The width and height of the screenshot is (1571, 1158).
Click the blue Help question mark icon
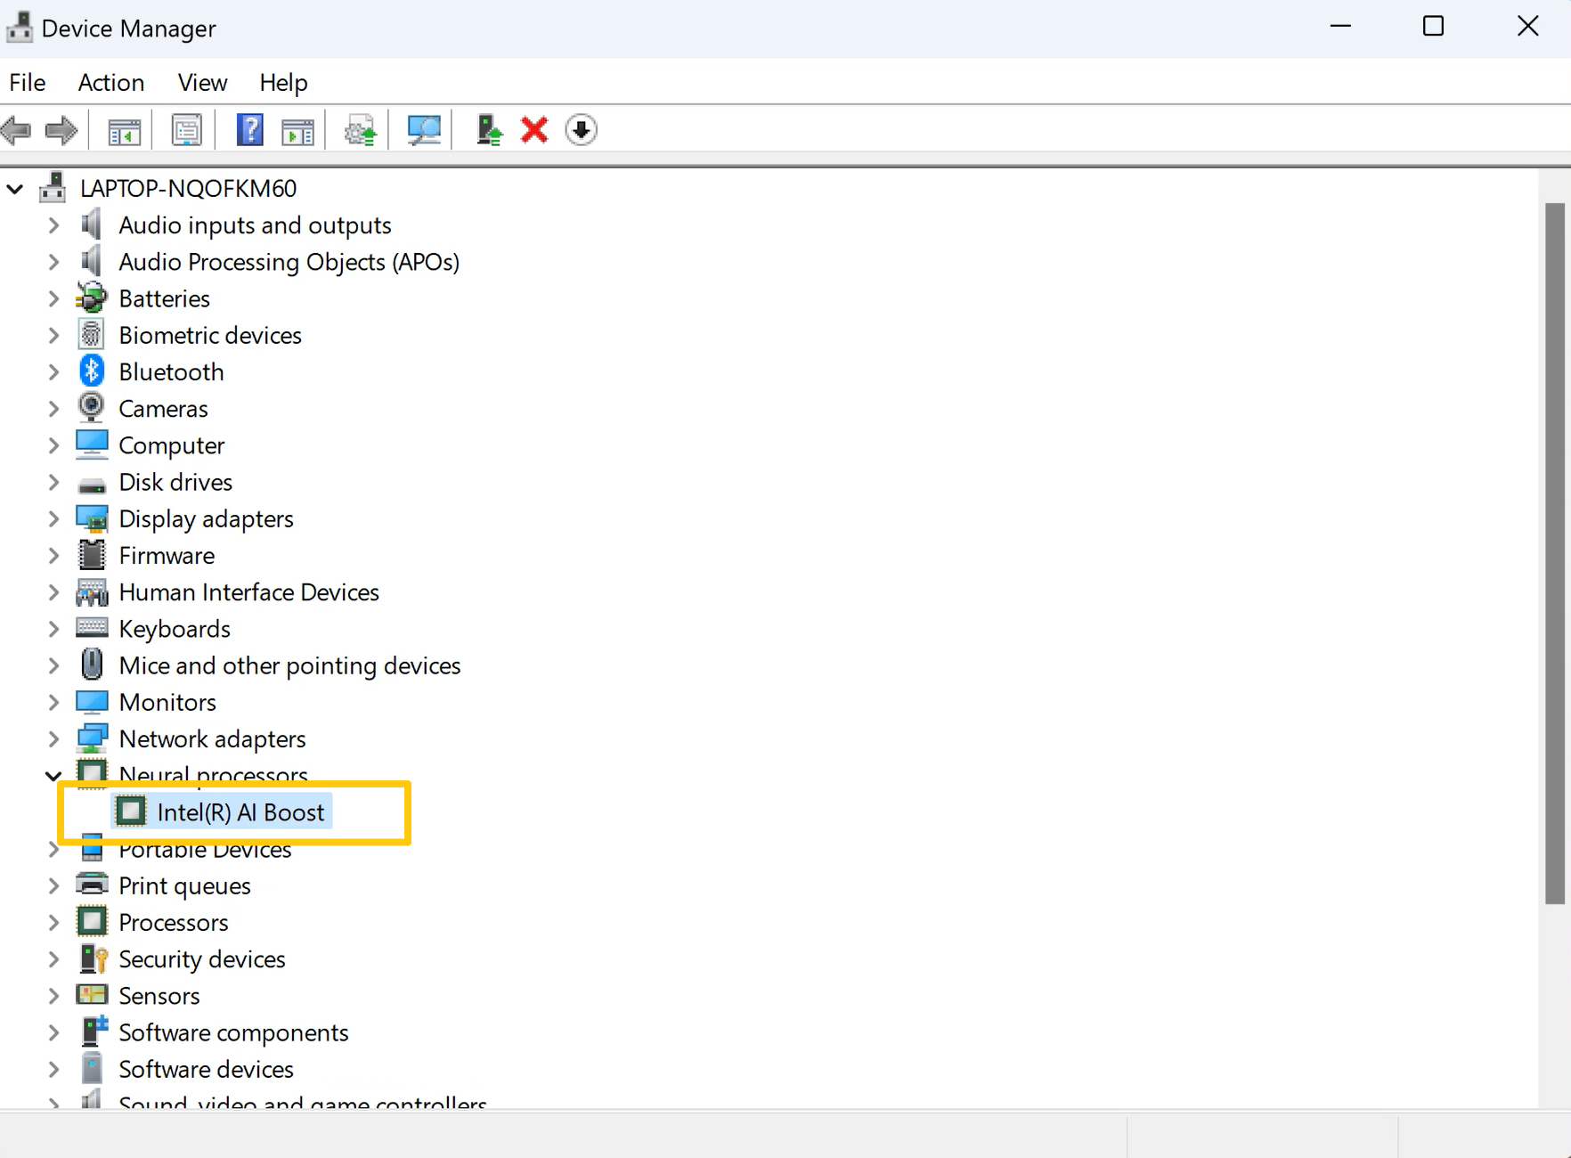pyautogui.click(x=249, y=130)
